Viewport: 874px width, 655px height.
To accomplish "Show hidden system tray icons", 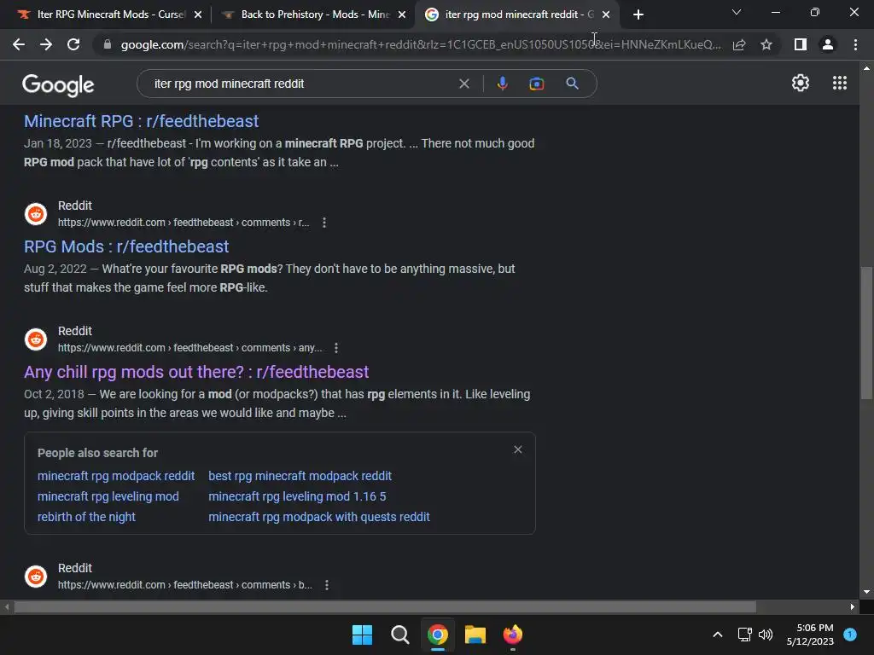I will click(x=717, y=635).
